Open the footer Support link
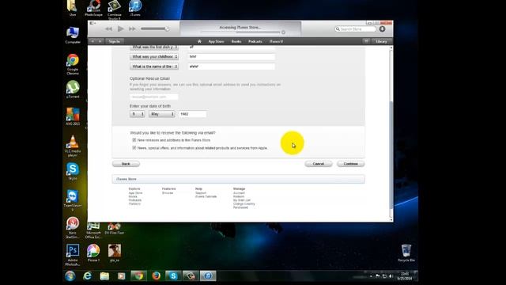Viewport: 506px width, 285px height. 200,193
